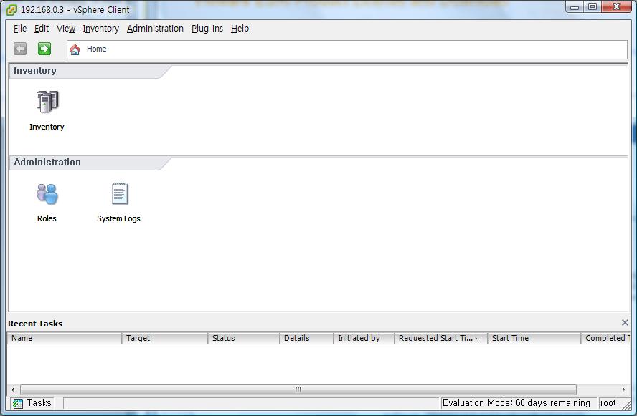Click the scroll left arrow in Recent Tasks
Screen dimensions: 637x416
(x=13, y=390)
